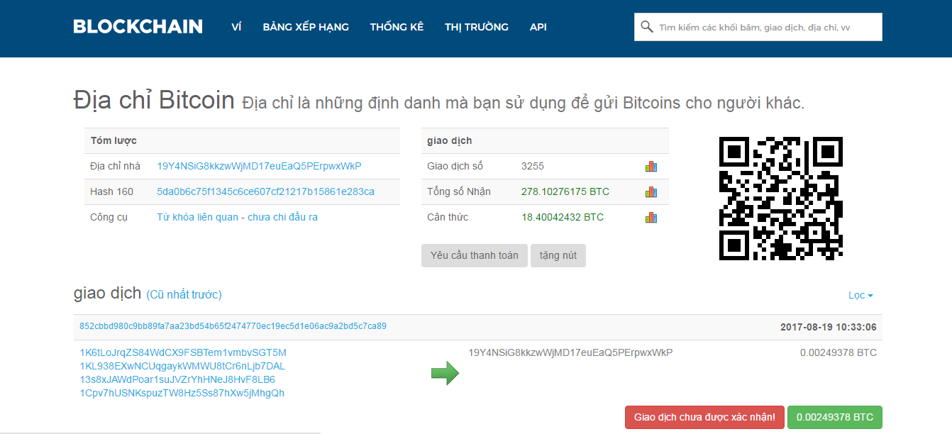Open Bảng xếp hạng menu
Screen dimensions: 952x434
point(306,27)
